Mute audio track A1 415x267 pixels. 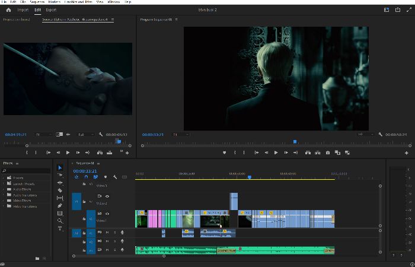[x=107, y=233]
